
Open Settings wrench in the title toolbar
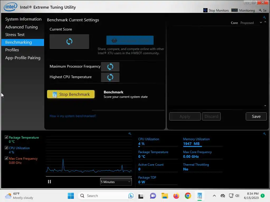[x=263, y=10]
